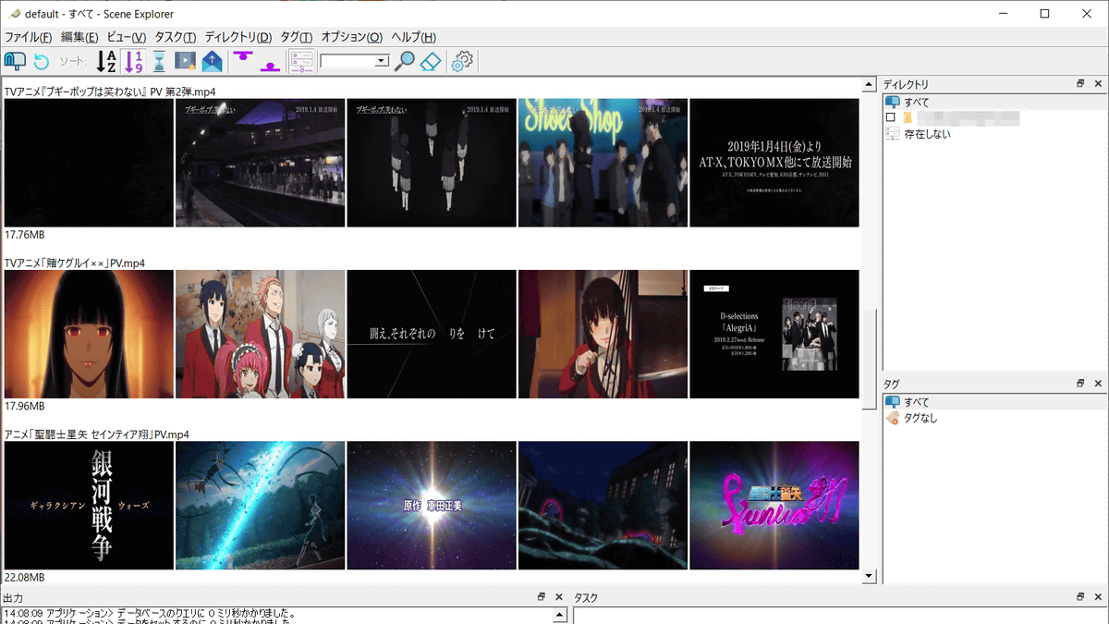Click the group of students in red uniforms thumbnail
Screen dimensions: 1109x624
[260, 334]
